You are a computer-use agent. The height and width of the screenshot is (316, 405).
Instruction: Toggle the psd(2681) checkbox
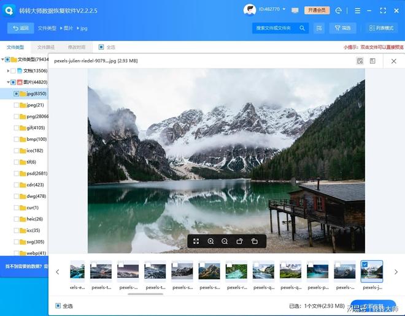[x=17, y=173]
